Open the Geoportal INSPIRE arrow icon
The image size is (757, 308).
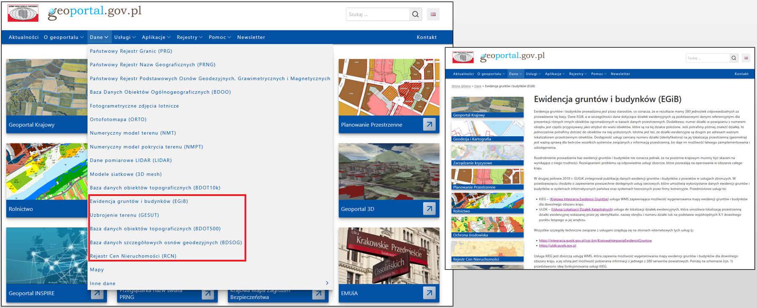tap(97, 293)
